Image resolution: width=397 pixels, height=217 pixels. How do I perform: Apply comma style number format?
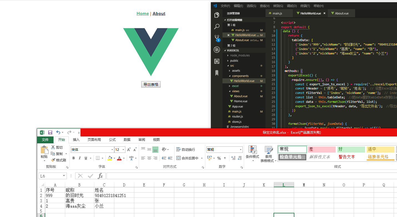coord(225,158)
